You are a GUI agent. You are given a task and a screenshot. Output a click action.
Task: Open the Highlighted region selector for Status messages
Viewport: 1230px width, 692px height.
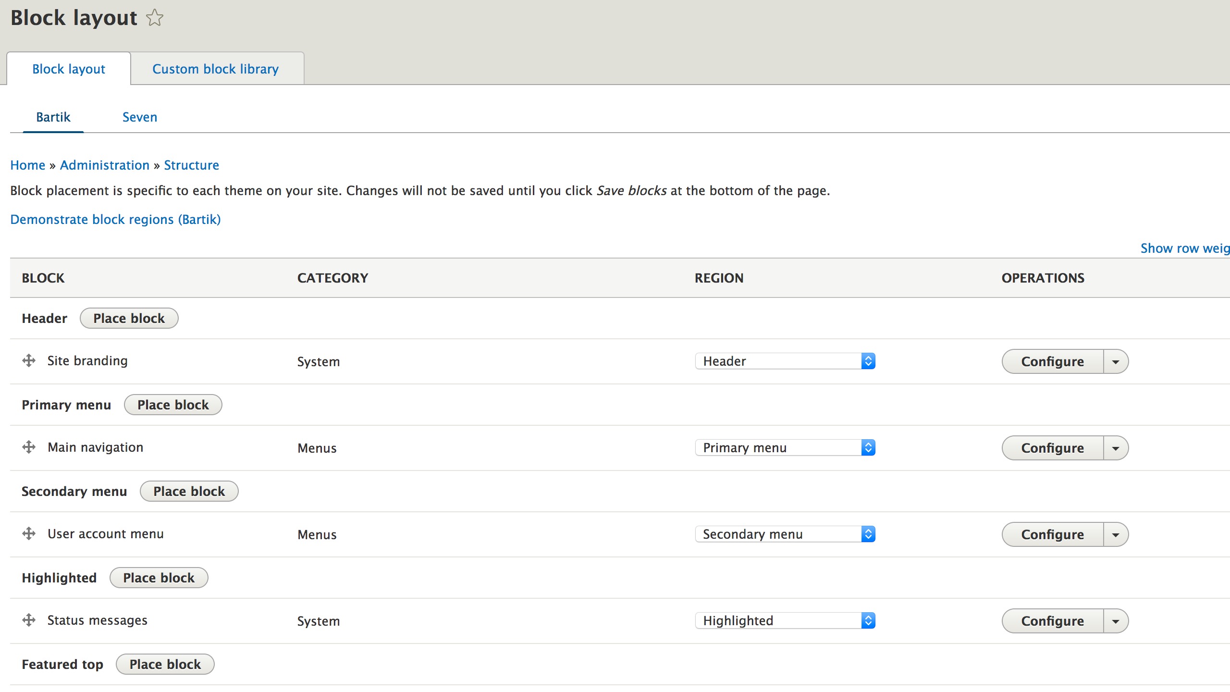pyautogui.click(x=785, y=620)
